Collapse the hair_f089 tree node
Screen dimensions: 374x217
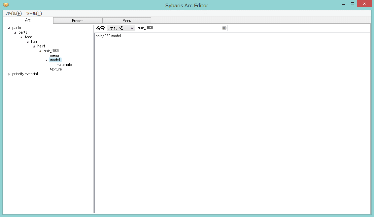(40, 51)
